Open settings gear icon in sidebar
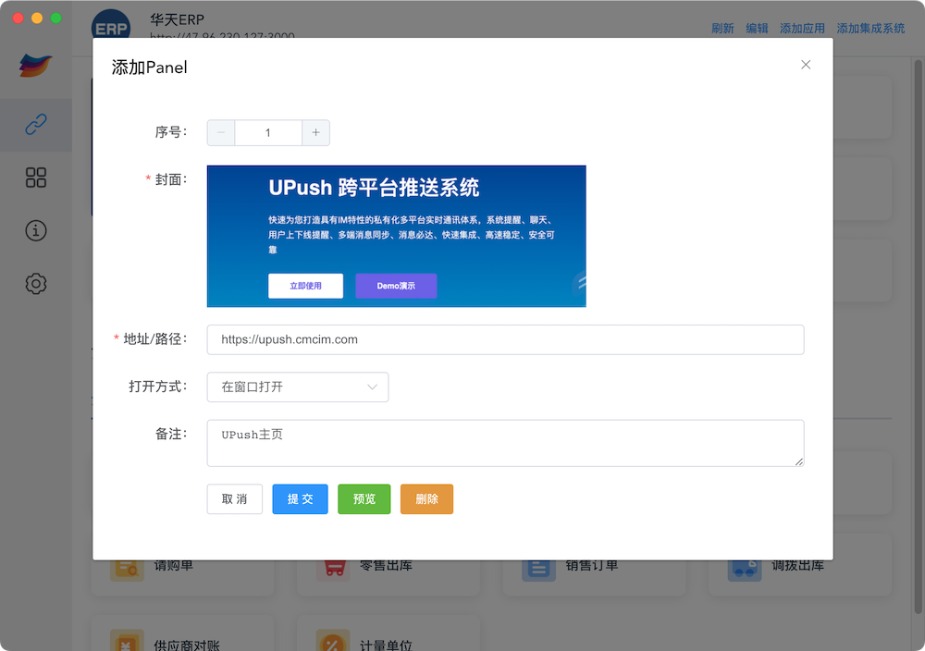Image resolution: width=925 pixels, height=651 pixels. pos(36,284)
